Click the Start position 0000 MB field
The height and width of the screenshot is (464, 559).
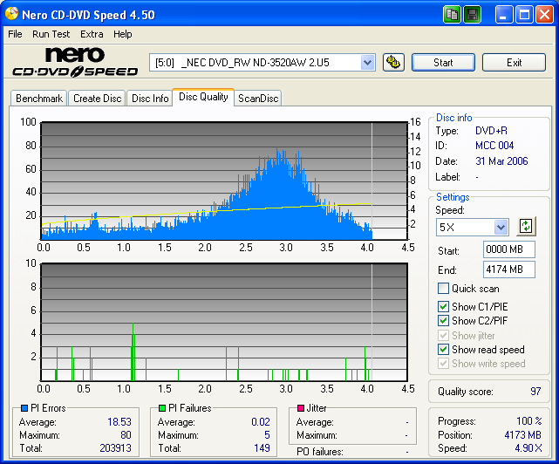click(509, 249)
